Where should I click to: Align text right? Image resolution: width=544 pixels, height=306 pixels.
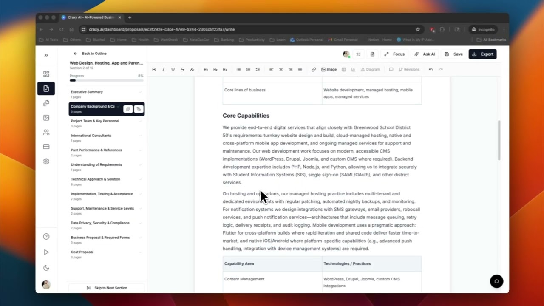point(290,70)
